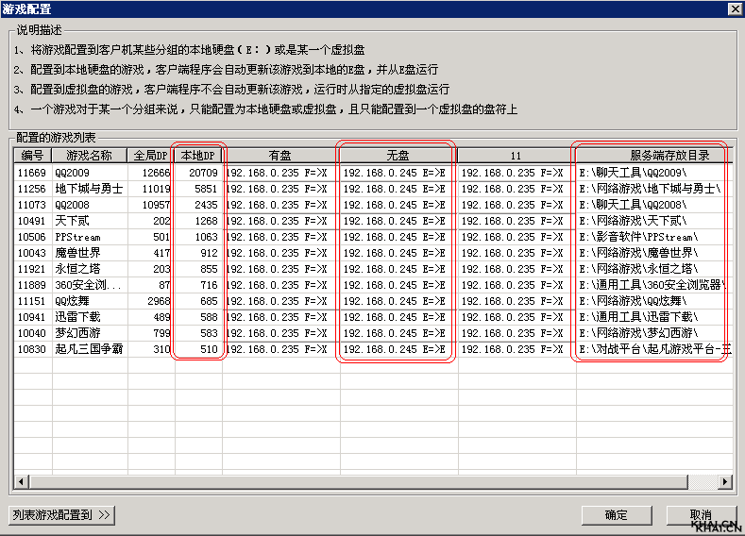Viewport: 745px width, 536px height.
Task: Sort by the 编号 column header
Action: pyautogui.click(x=31, y=155)
